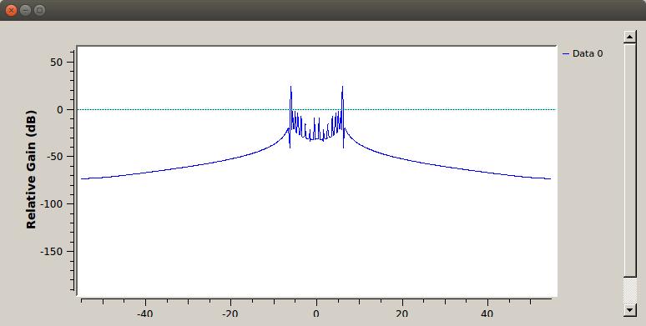
Task: Minimize the plot window
Action: point(26,10)
